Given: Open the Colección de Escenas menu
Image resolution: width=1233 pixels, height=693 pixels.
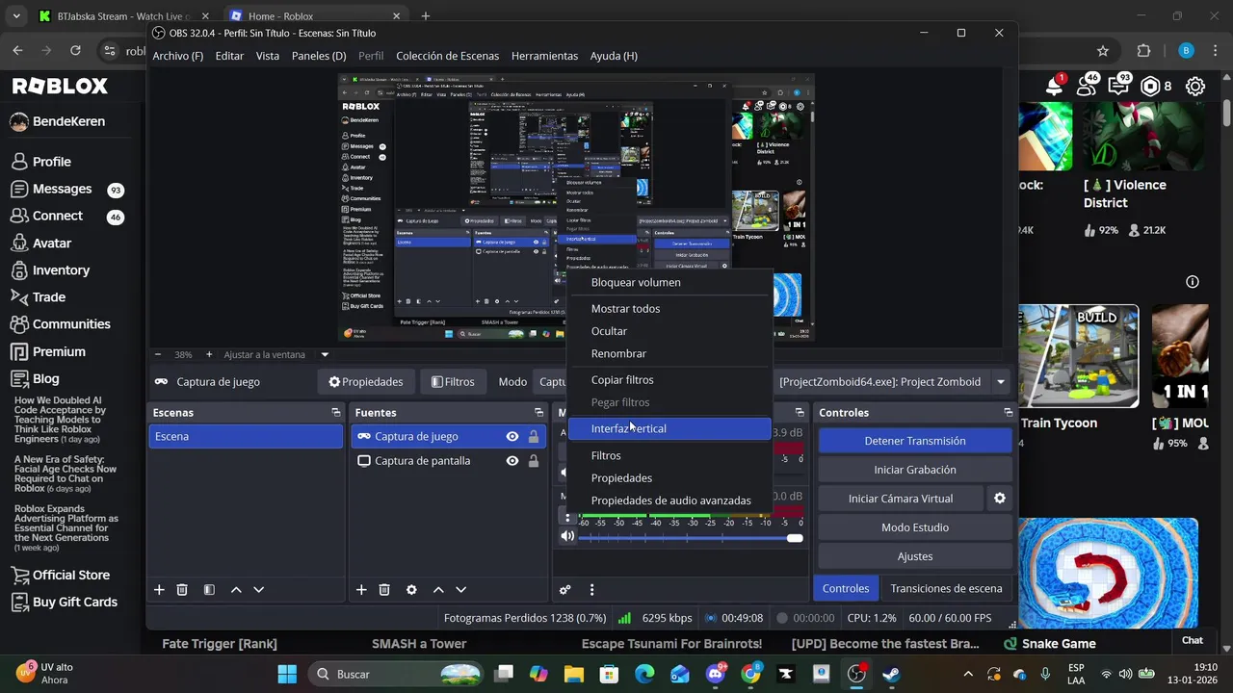Looking at the screenshot, I should pos(448,56).
